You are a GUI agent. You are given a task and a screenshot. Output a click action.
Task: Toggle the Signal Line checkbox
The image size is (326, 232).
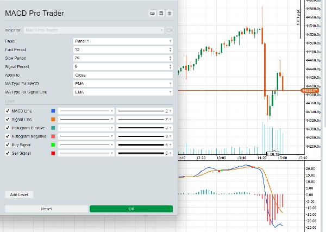(x=8, y=120)
